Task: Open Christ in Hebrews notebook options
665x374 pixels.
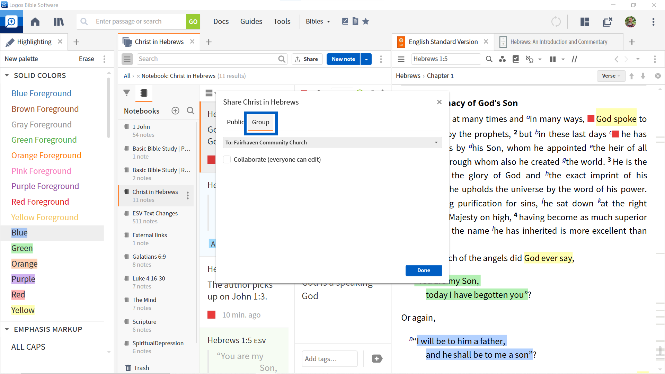Action: coord(188,196)
